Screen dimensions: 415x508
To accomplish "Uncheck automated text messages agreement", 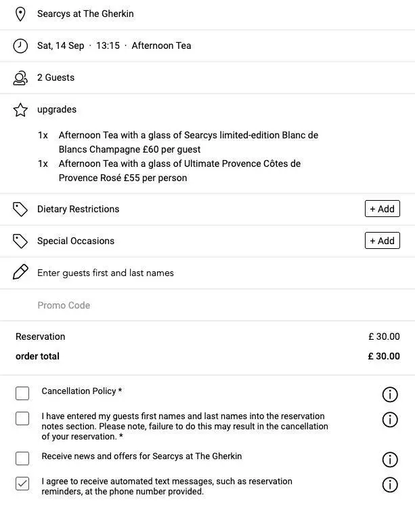I will [22, 484].
